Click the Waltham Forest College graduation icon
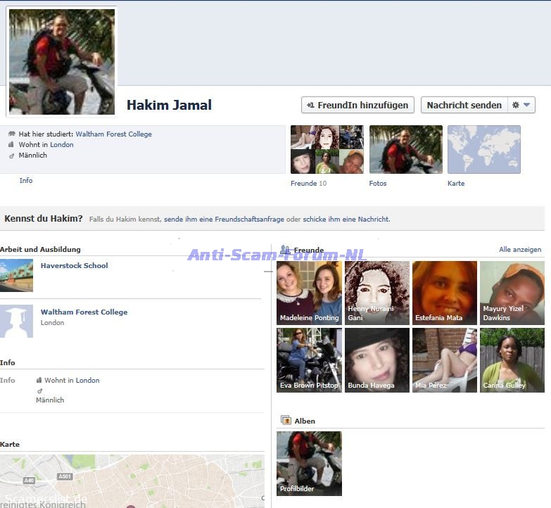 (x=16, y=321)
